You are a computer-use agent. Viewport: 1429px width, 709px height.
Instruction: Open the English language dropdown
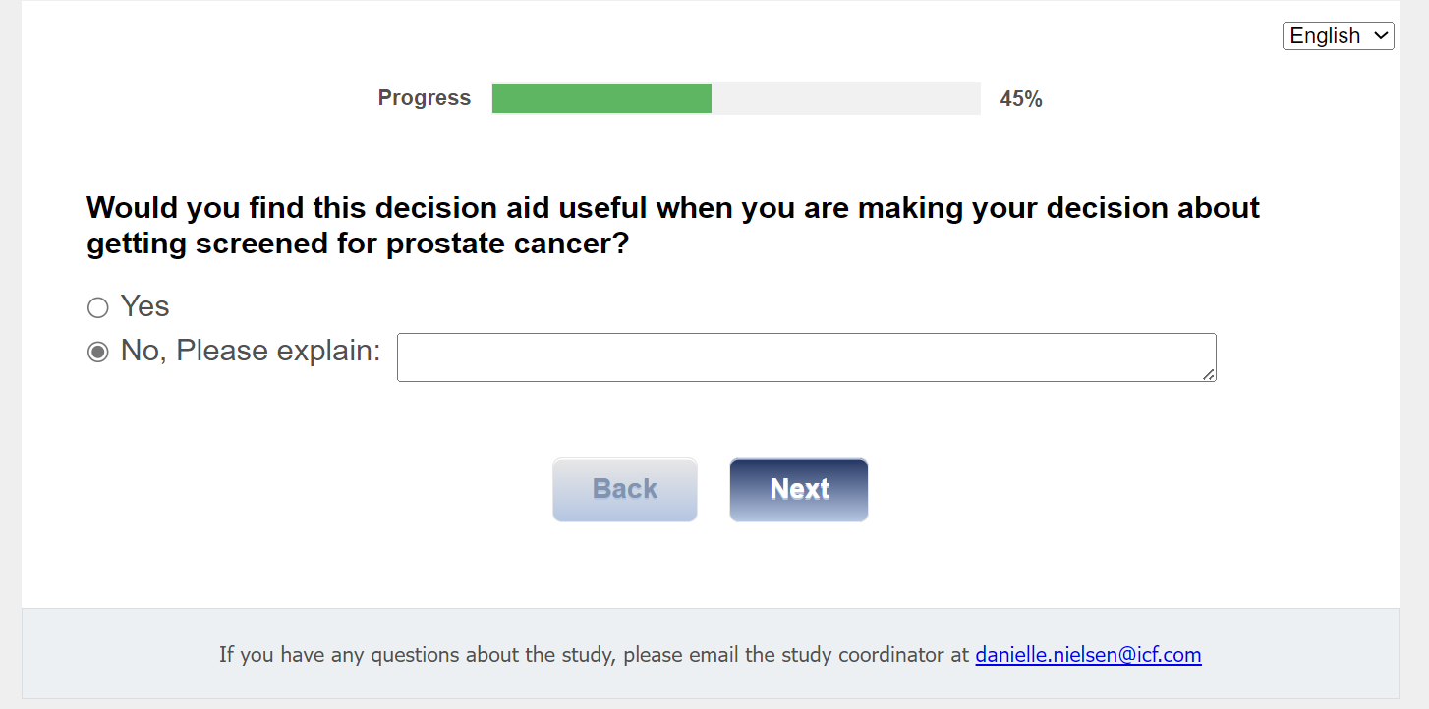tap(1338, 36)
